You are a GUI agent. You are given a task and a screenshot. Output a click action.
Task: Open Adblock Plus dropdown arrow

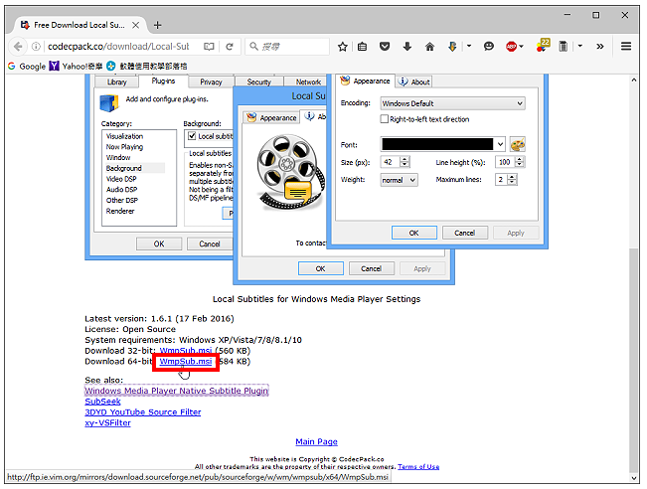point(521,47)
